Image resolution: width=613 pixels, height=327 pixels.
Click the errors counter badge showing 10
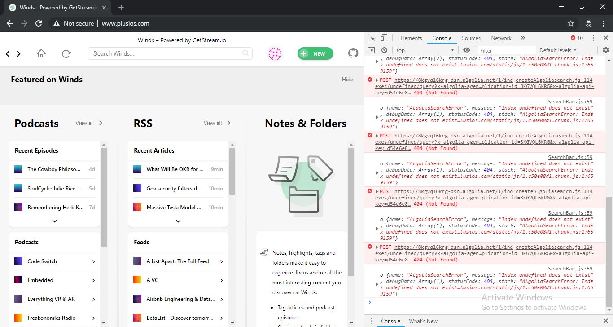click(576, 38)
